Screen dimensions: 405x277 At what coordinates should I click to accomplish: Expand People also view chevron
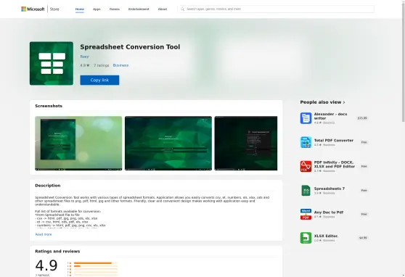[x=344, y=102]
